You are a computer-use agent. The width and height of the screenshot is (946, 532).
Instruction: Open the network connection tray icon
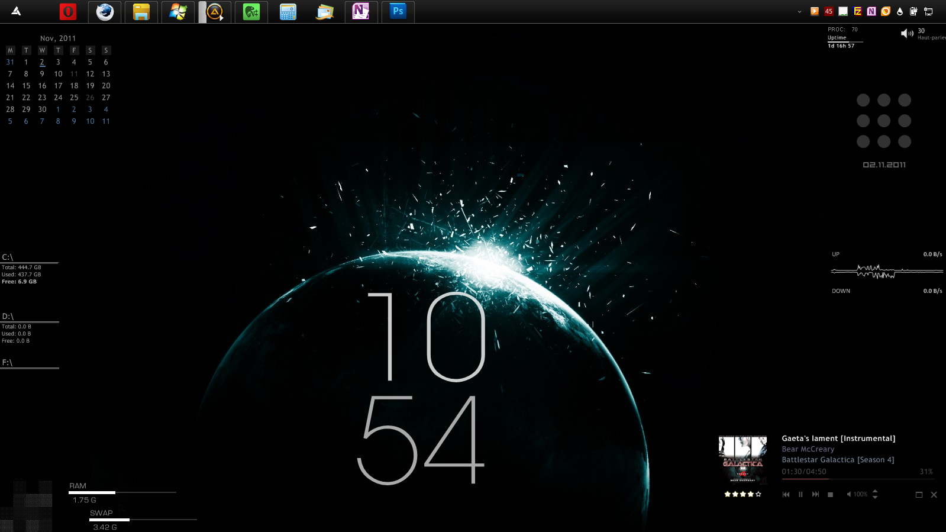pyautogui.click(x=928, y=11)
